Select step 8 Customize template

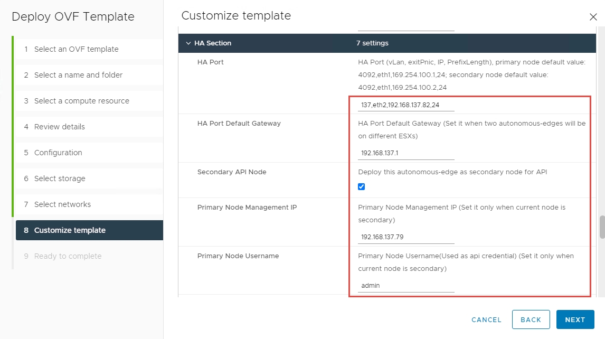tap(70, 230)
